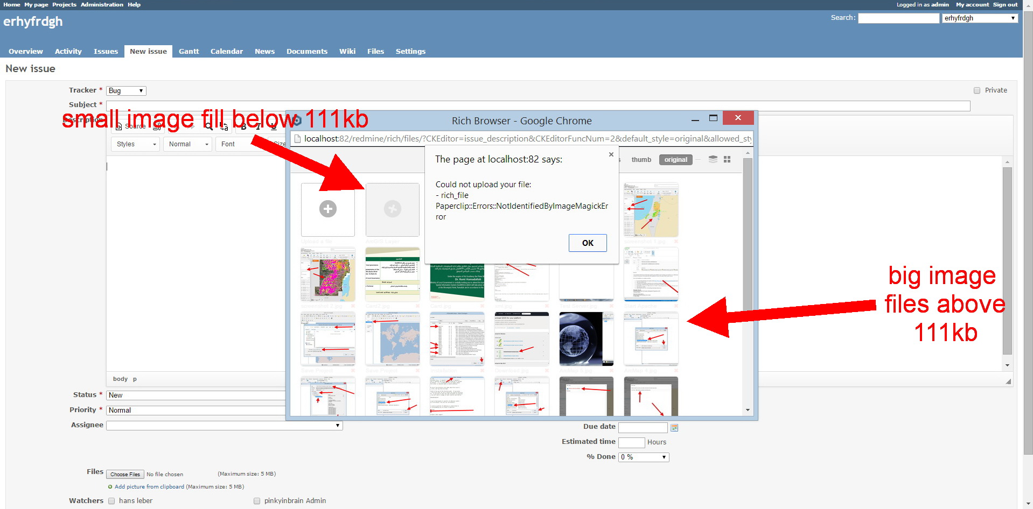Switch to the grid view icon
Viewport: 1033px width, 509px height.
727,160
